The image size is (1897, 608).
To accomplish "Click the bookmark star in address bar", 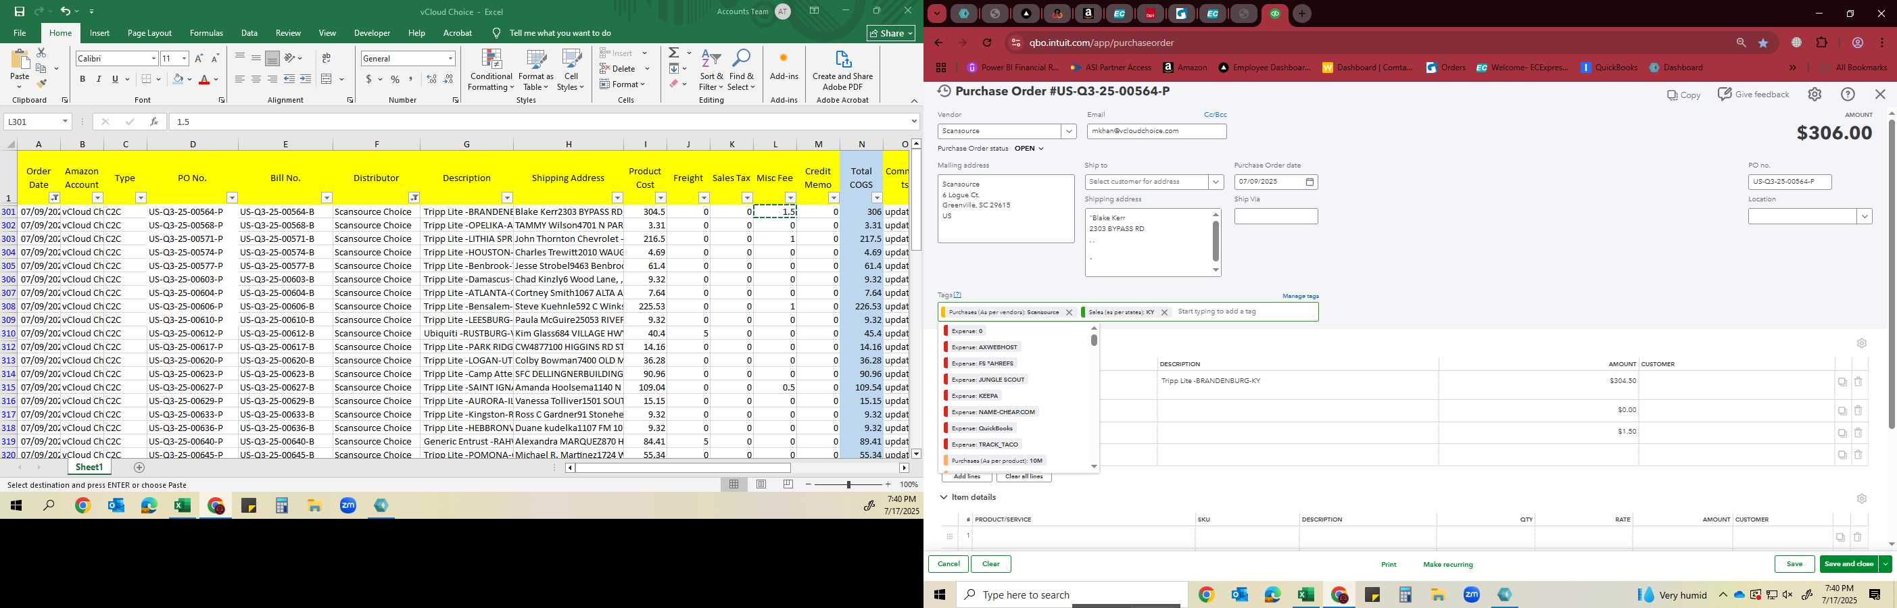I will click(x=1763, y=43).
